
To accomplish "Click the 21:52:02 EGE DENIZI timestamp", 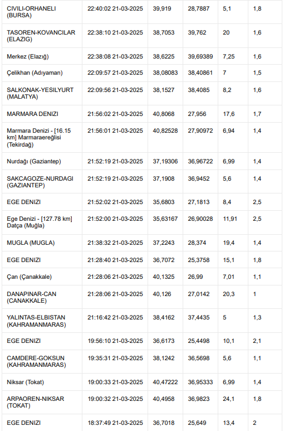I will 115,202.
